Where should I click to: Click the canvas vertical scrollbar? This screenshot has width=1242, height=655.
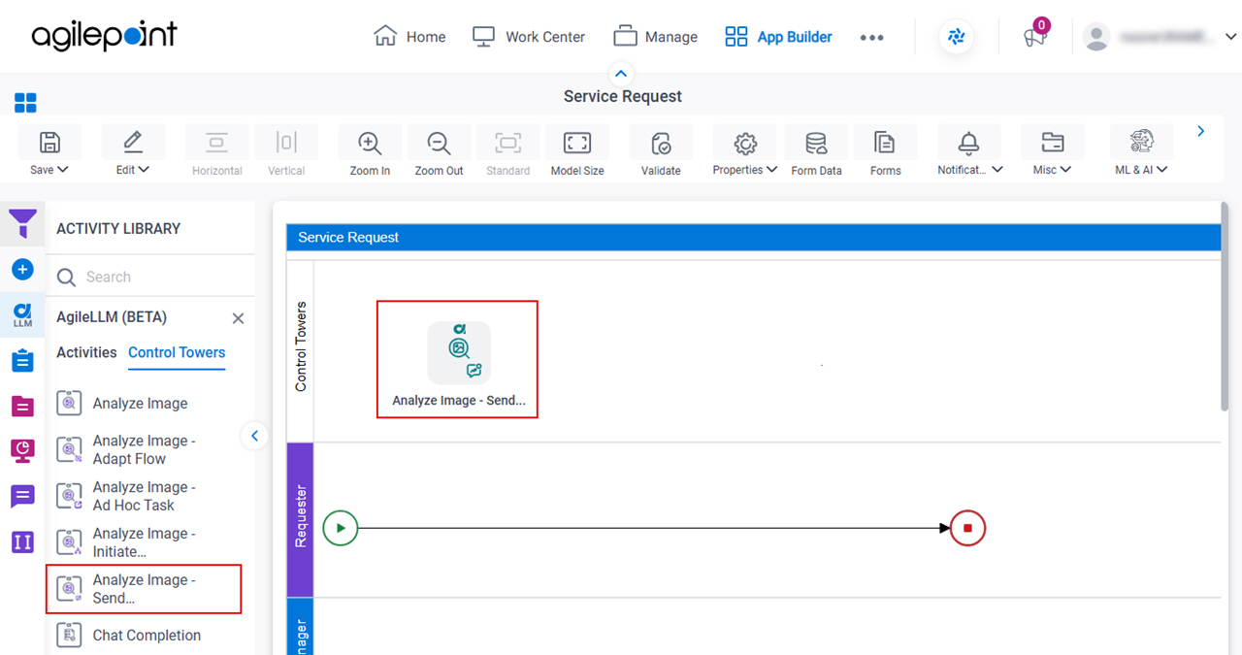pyautogui.click(x=1226, y=306)
